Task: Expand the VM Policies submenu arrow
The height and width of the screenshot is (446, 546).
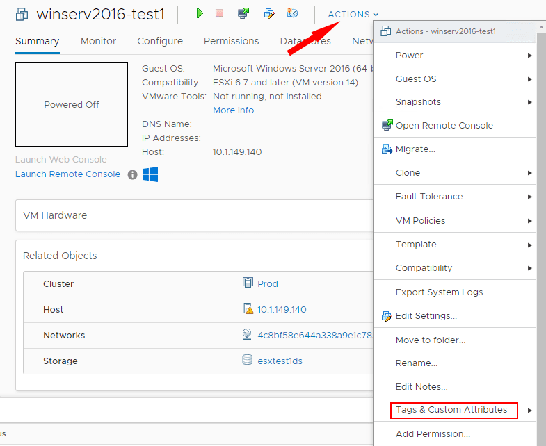Action: (x=529, y=221)
